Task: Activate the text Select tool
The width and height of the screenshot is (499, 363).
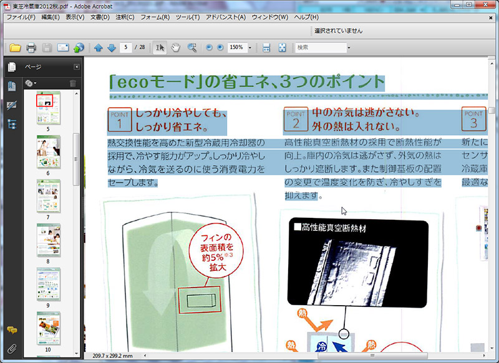Action: [x=160, y=47]
